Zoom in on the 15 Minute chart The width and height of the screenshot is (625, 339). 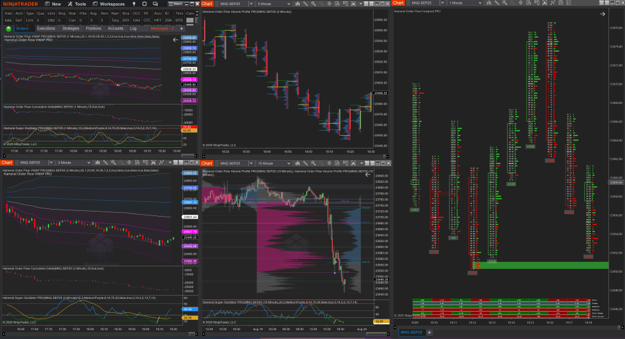(313, 163)
